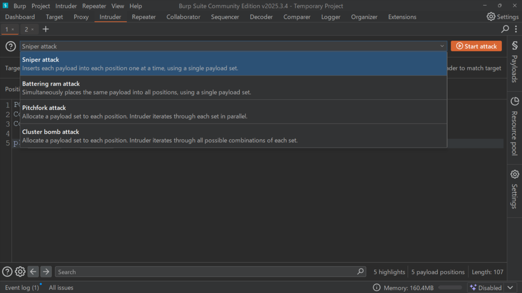Switch to the Organizer tab
The height and width of the screenshot is (293, 522).
click(364, 17)
